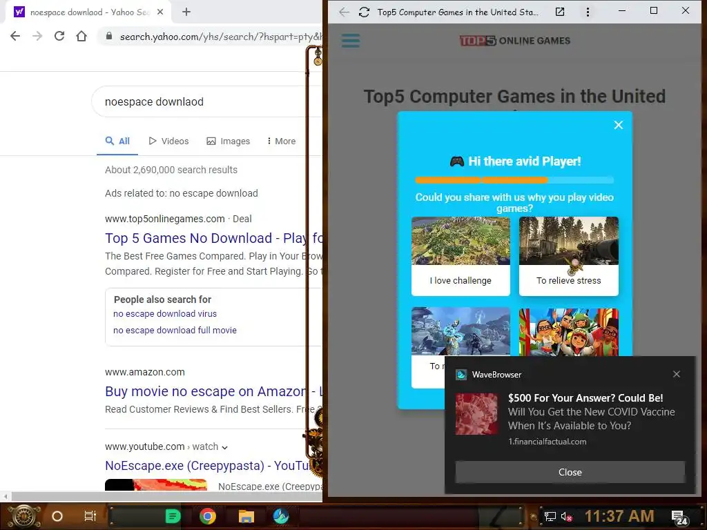Click the TOP5 ONLINE GAMES logo

515,41
